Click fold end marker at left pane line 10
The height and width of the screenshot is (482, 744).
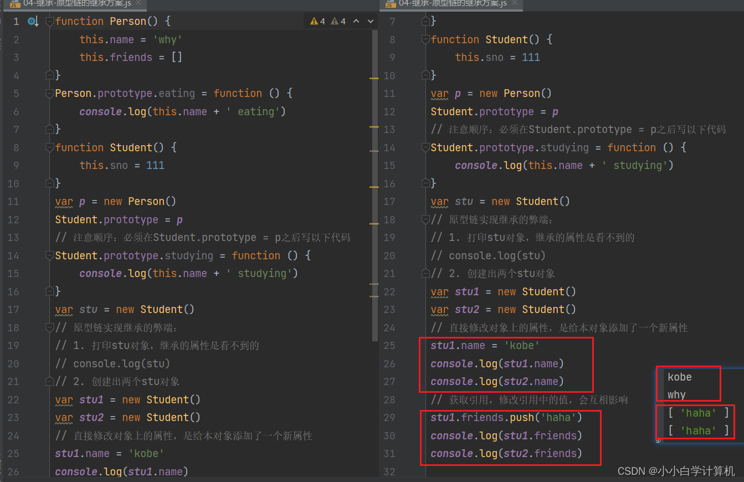pyautogui.click(x=49, y=183)
